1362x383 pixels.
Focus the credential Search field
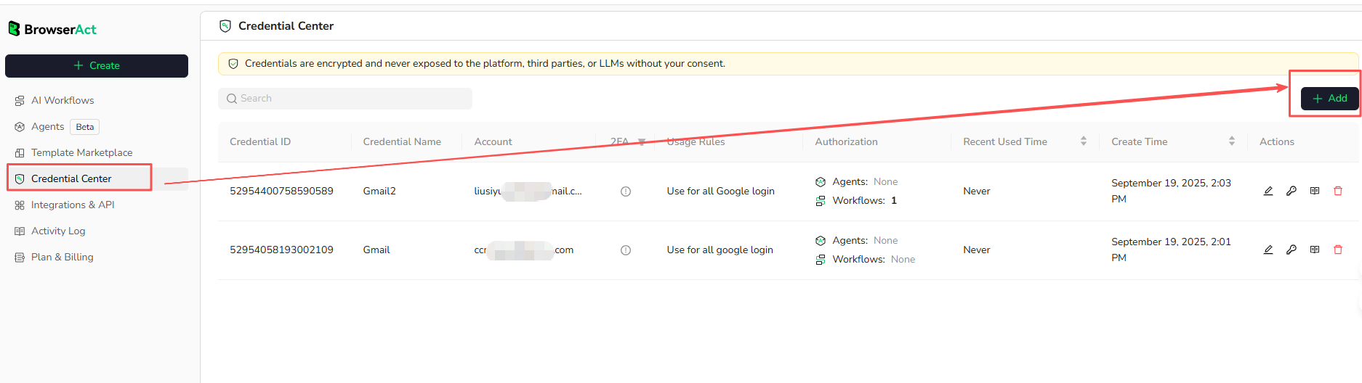coord(345,99)
